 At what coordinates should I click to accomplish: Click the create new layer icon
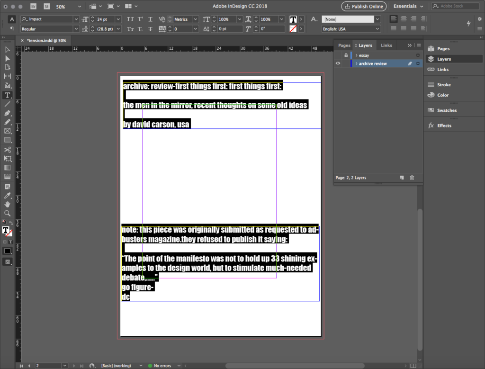coord(402,178)
